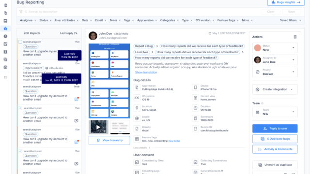310x174 pixels.
Task: Click the App version detail icon
Action: click(x=137, y=87)
